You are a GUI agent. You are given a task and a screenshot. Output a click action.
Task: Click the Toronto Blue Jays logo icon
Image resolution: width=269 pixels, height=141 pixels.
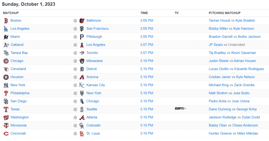point(82,53)
